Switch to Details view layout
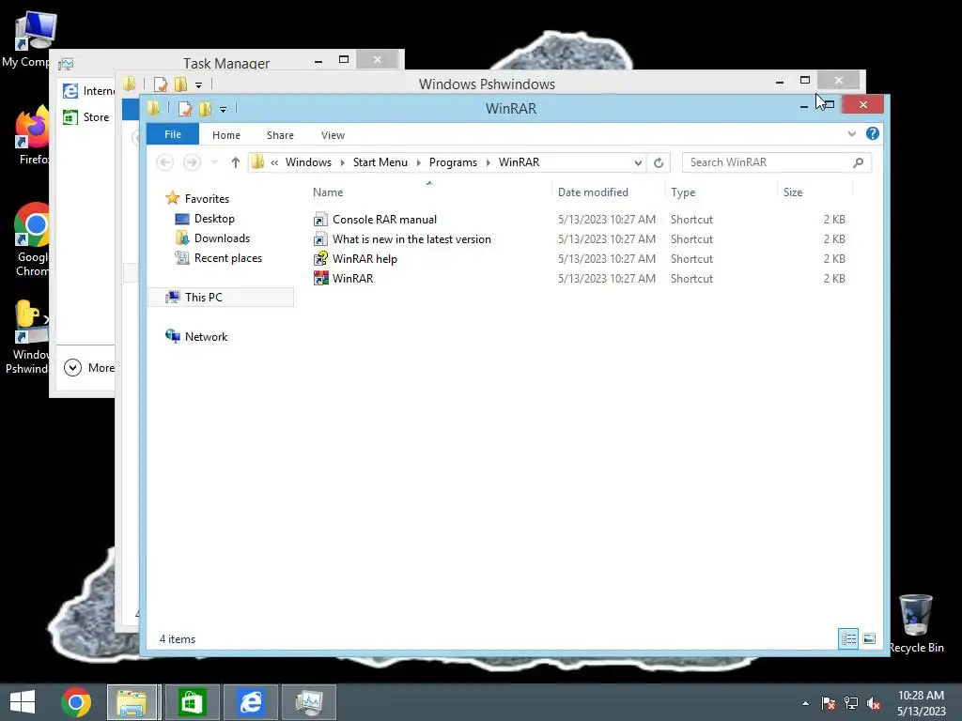Viewport: 962px width, 721px height. click(848, 638)
